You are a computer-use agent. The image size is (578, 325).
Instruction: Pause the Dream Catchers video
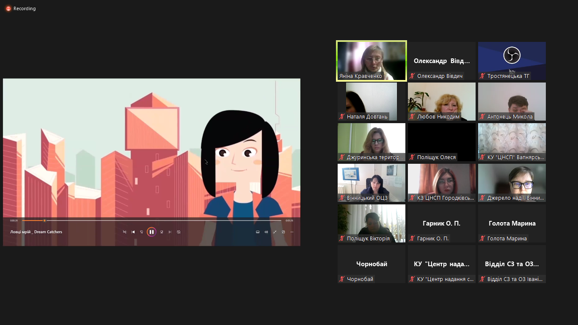151,232
